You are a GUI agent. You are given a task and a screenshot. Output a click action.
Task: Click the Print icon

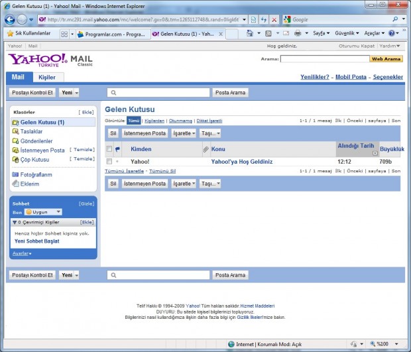tap(298, 33)
